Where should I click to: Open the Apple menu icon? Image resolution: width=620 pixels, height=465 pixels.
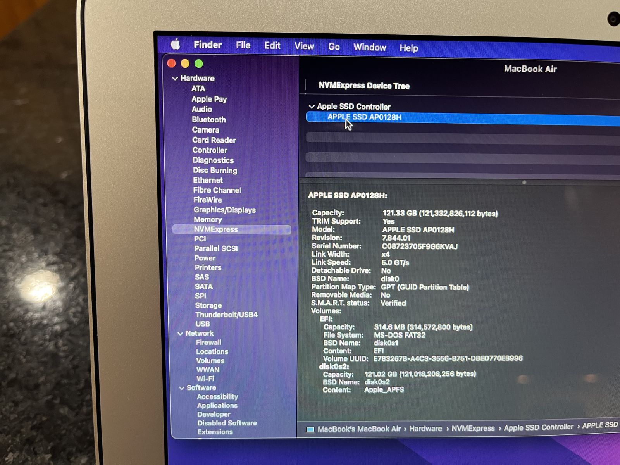[176, 44]
